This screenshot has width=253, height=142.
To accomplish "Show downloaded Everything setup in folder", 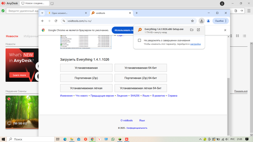I will click(x=192, y=30).
